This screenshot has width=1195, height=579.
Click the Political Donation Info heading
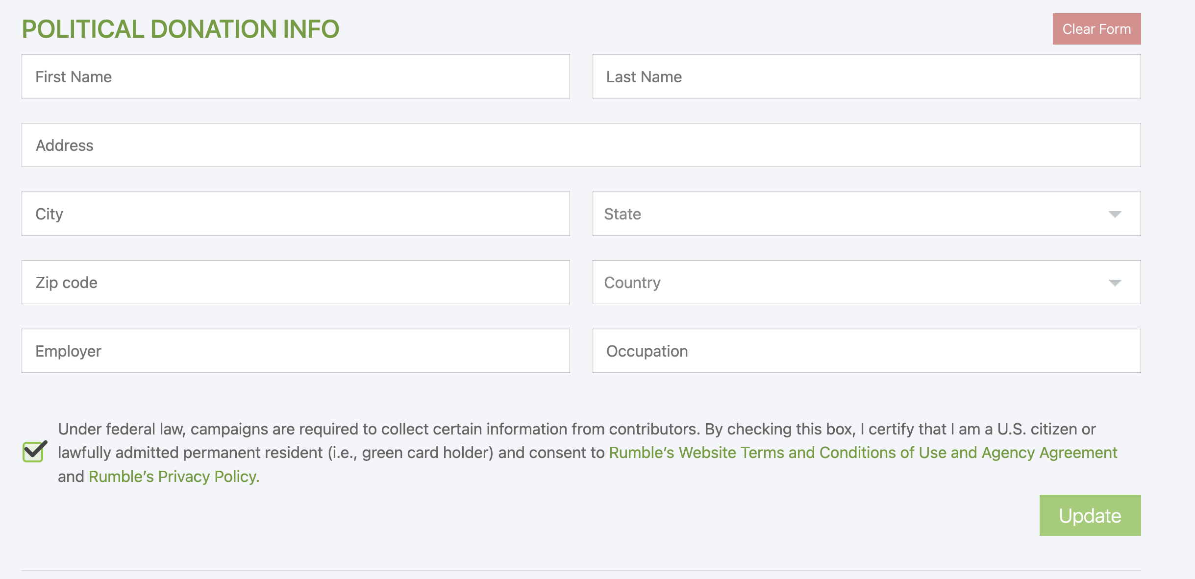(180, 29)
